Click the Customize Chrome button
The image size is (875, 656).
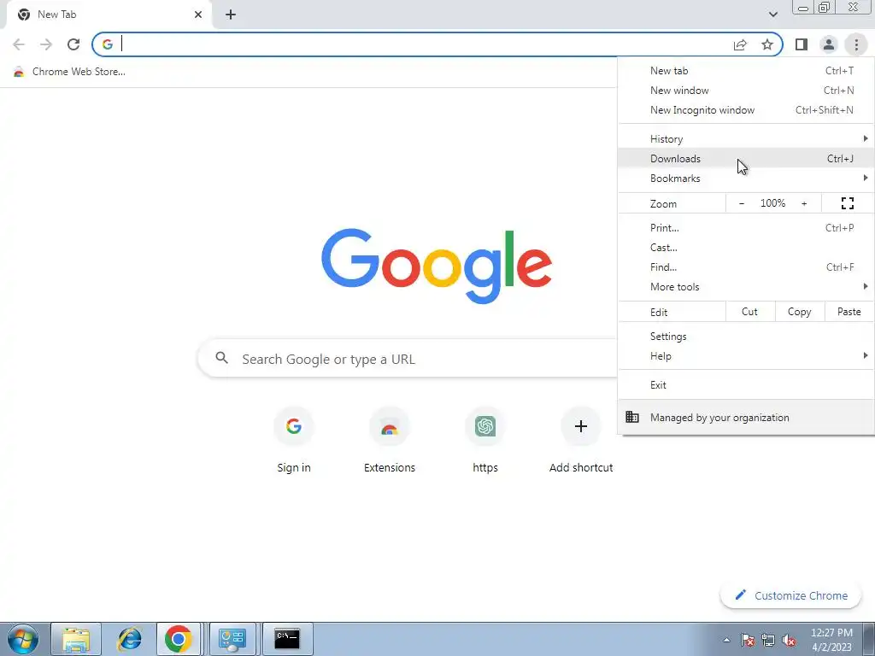790,595
